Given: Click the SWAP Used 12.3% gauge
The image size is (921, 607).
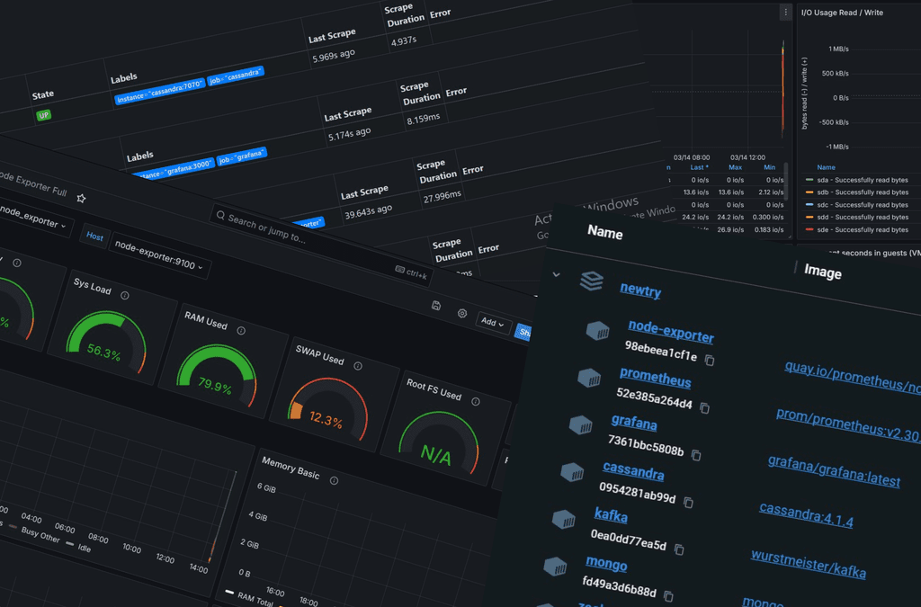Looking at the screenshot, I should (327, 409).
